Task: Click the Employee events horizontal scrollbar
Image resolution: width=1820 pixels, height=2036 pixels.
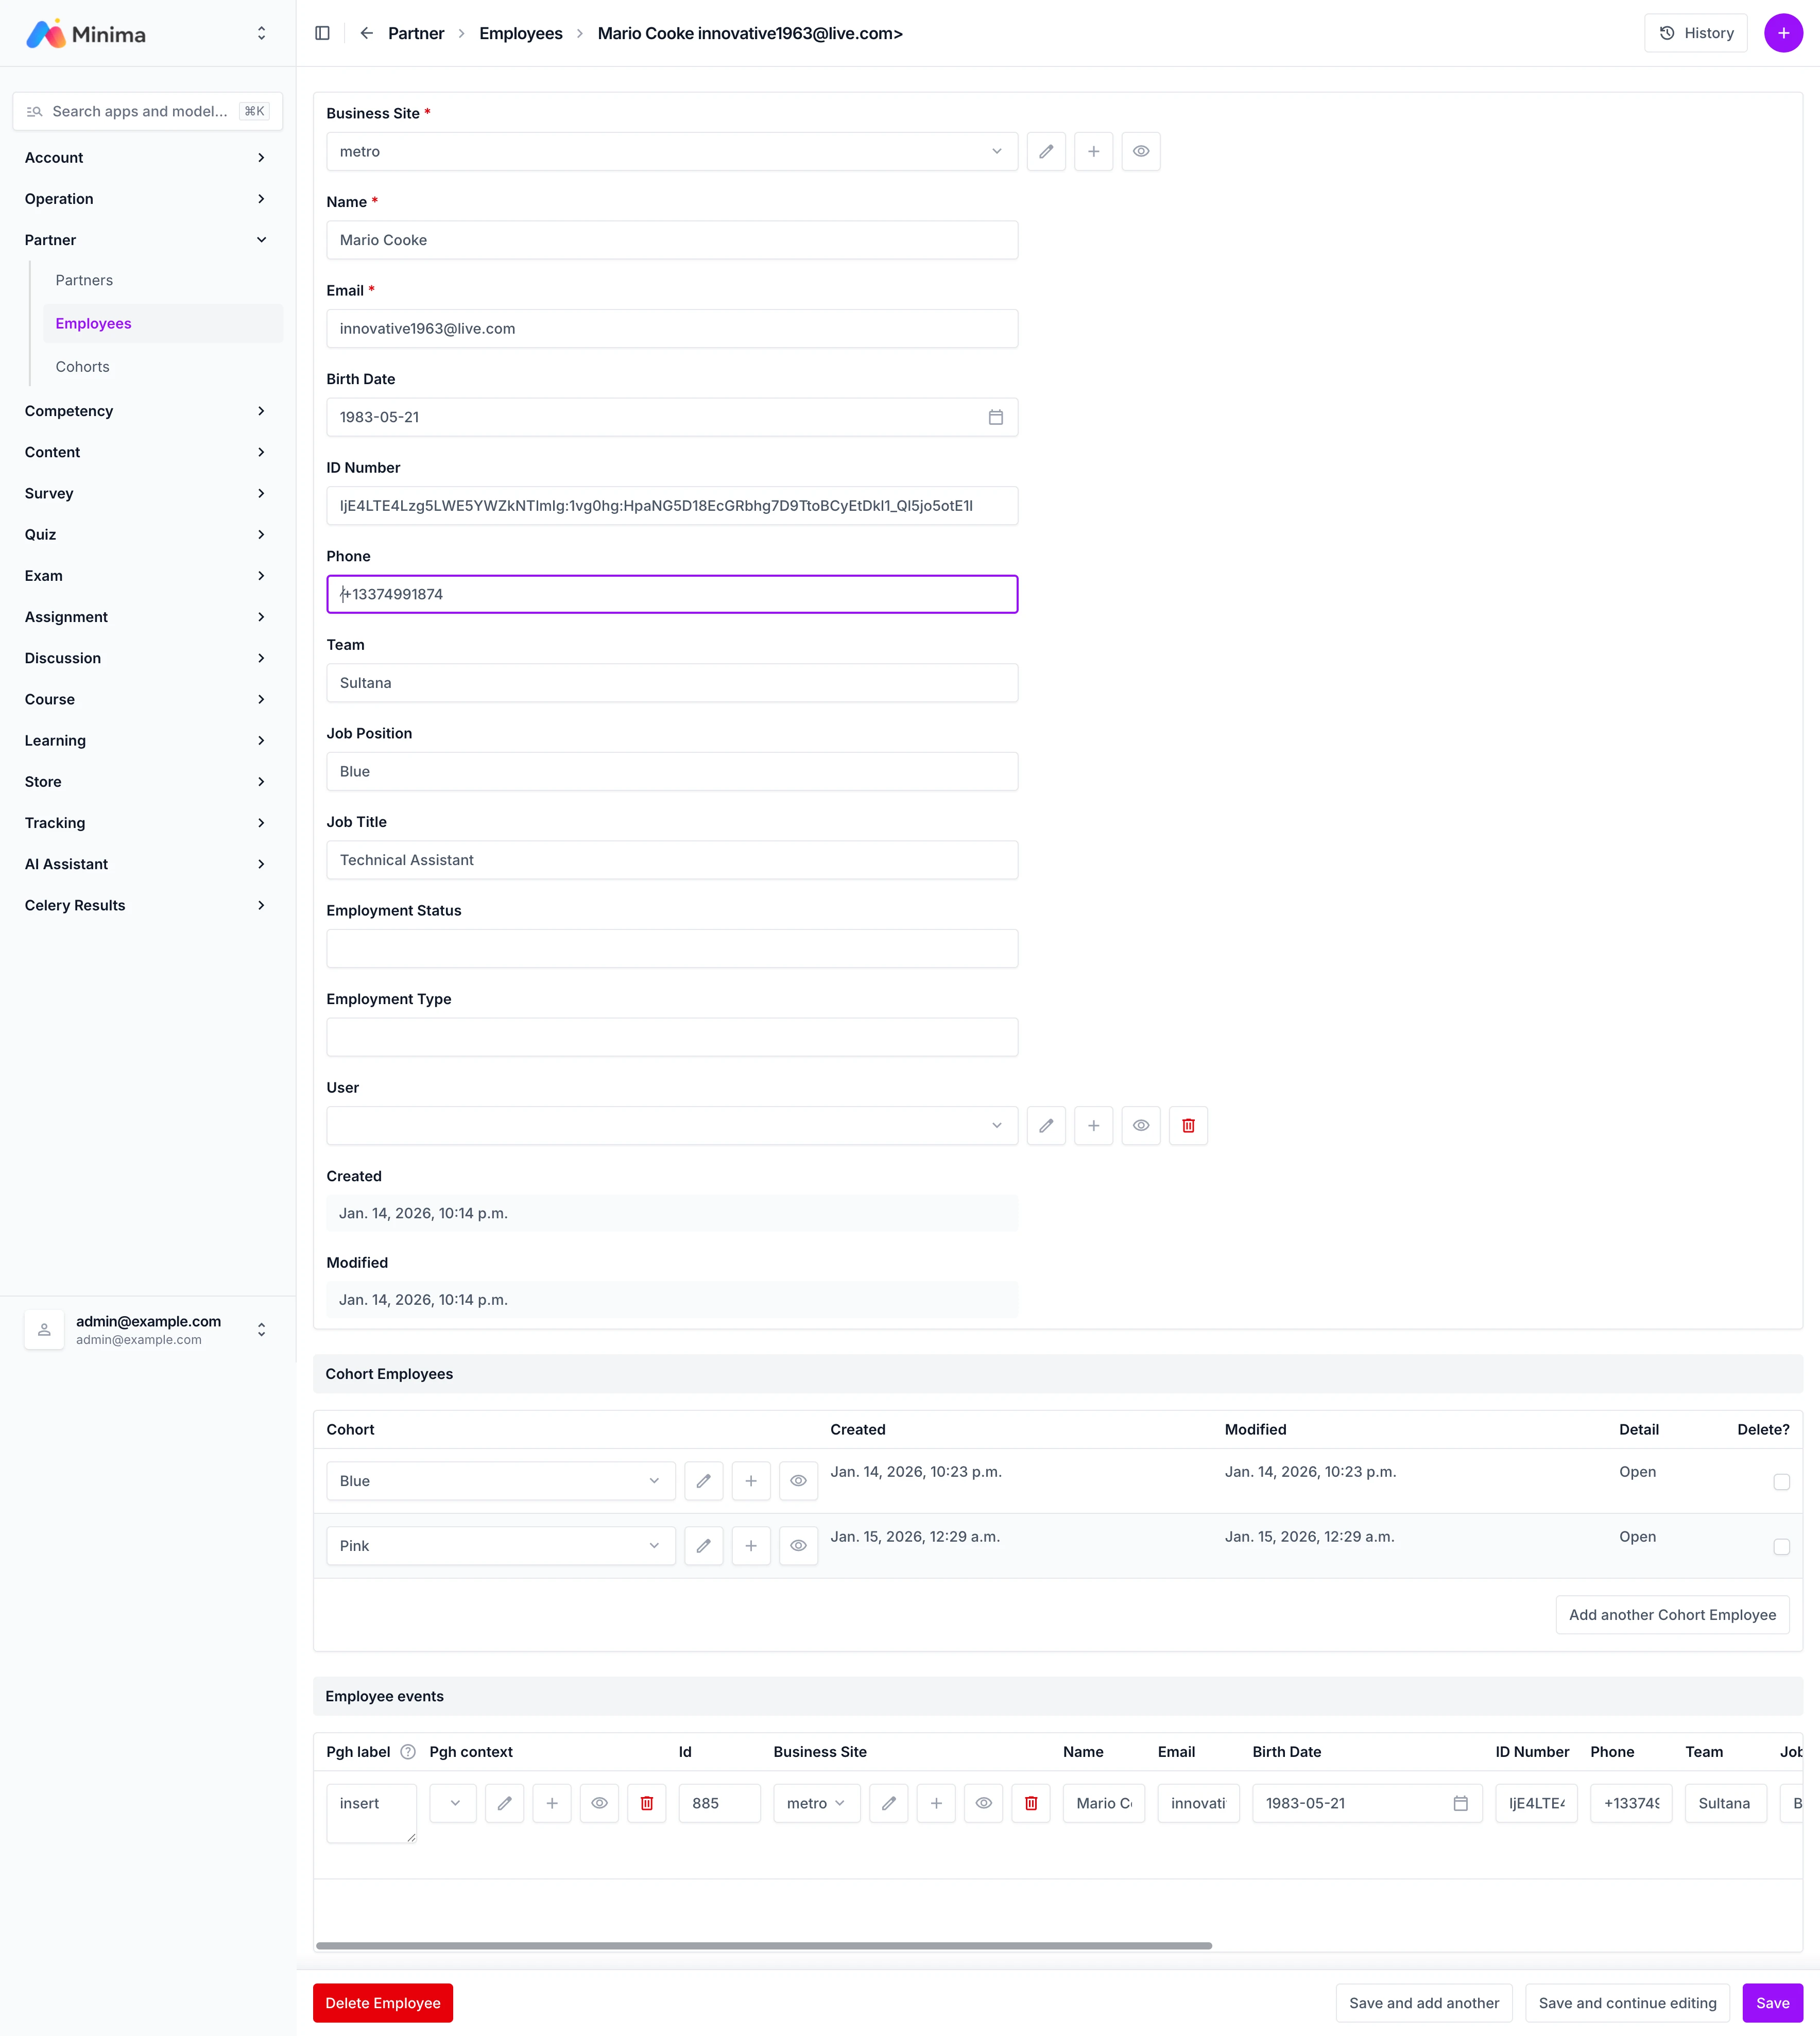Action: pos(763,1946)
